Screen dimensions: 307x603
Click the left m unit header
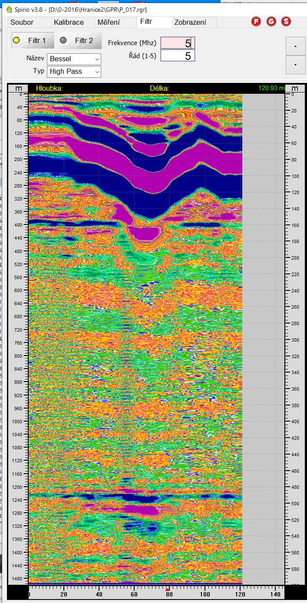[19, 88]
